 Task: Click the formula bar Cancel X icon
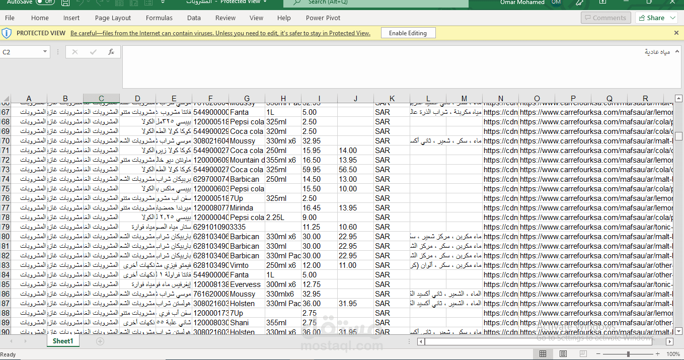[74, 52]
